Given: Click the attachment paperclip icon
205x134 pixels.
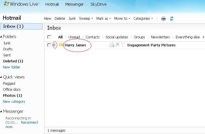Looking at the screenshot, I should click(54, 45).
